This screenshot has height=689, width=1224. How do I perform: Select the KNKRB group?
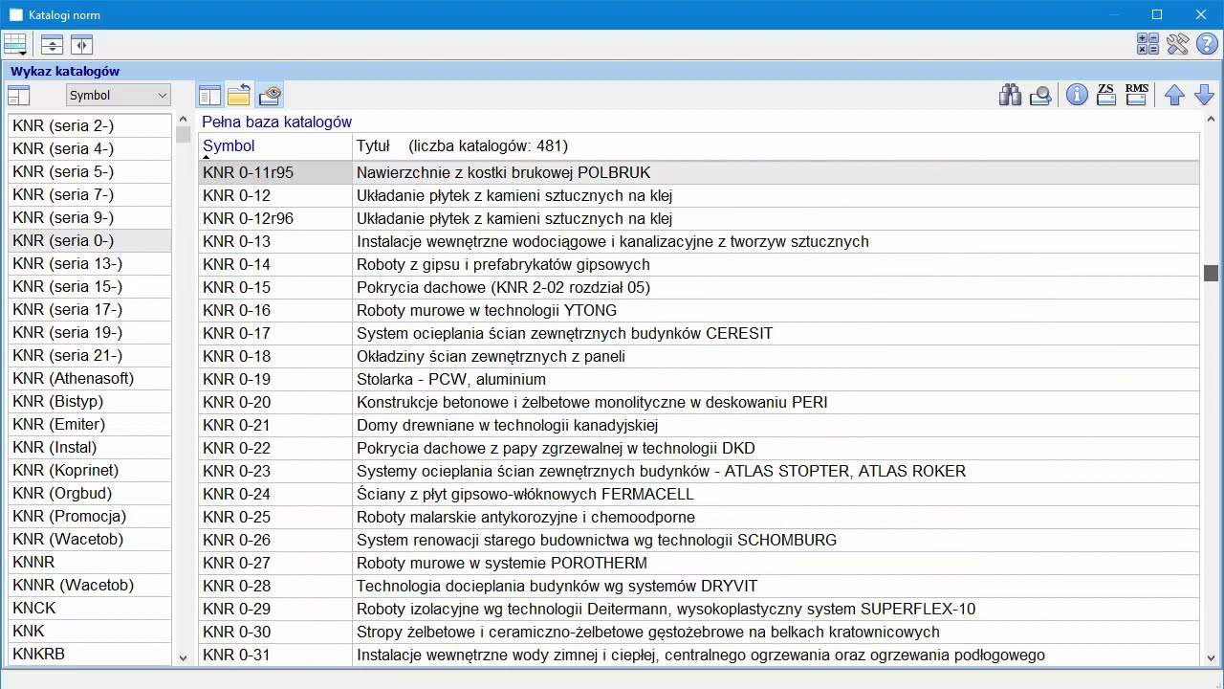tap(90, 654)
